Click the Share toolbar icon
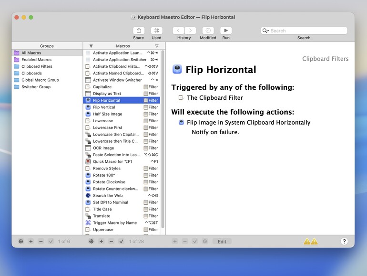This screenshot has width=367, height=276. (139, 31)
